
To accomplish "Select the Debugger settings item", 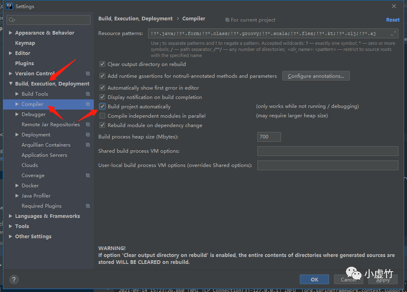I will click(x=33, y=114).
